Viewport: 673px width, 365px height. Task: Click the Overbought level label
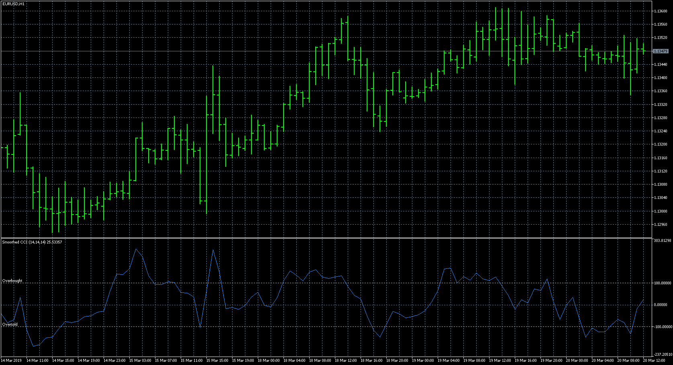(12, 281)
